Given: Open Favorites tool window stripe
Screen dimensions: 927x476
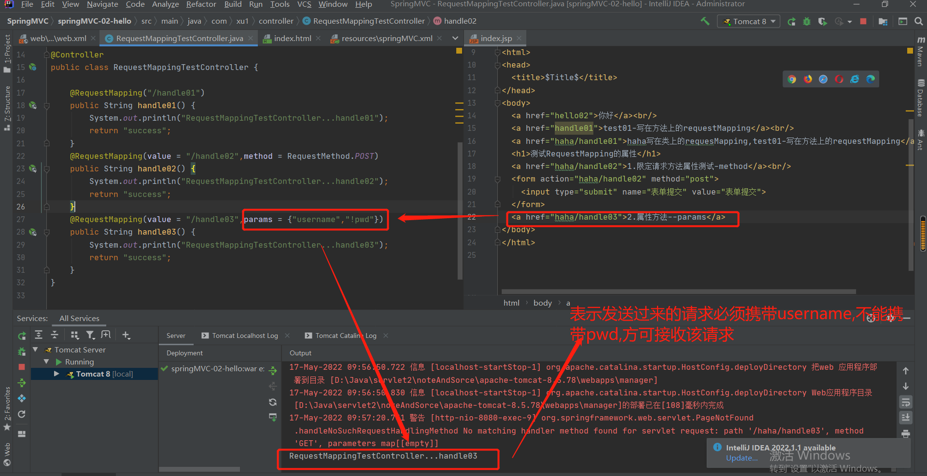Looking at the screenshot, I should (7, 408).
